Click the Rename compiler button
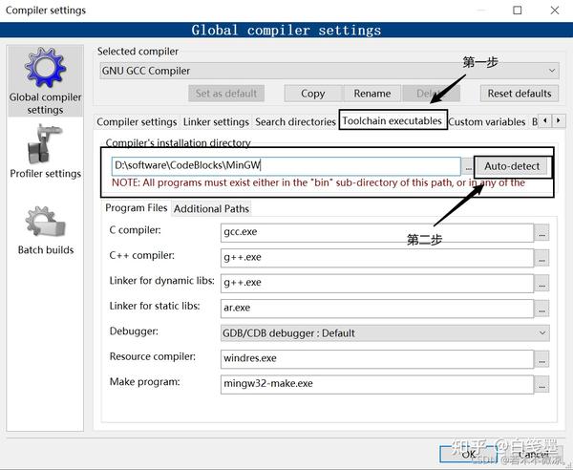 tap(372, 94)
